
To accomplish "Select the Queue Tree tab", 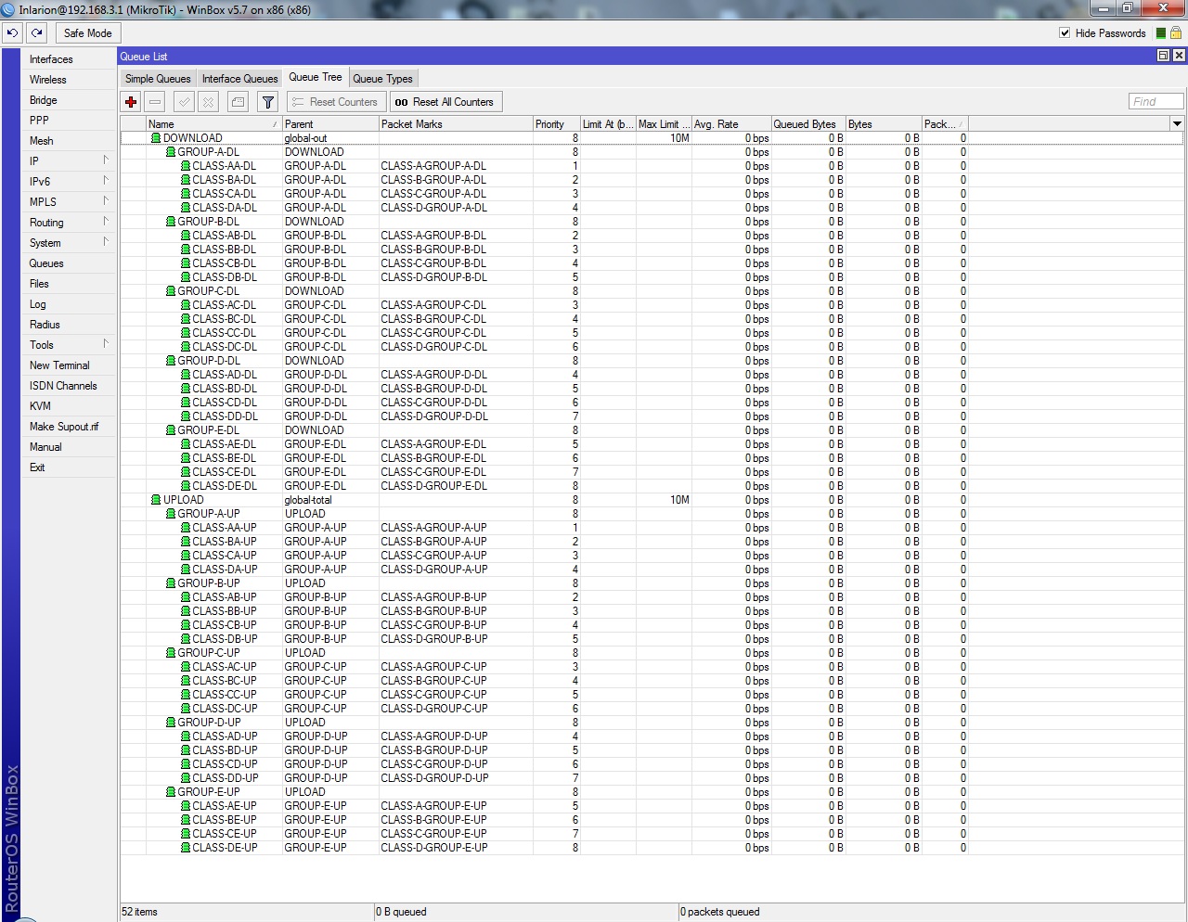I will [316, 77].
